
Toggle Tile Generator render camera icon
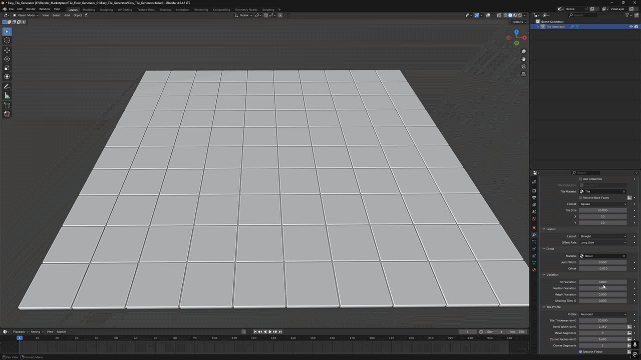pyautogui.click(x=636, y=26)
